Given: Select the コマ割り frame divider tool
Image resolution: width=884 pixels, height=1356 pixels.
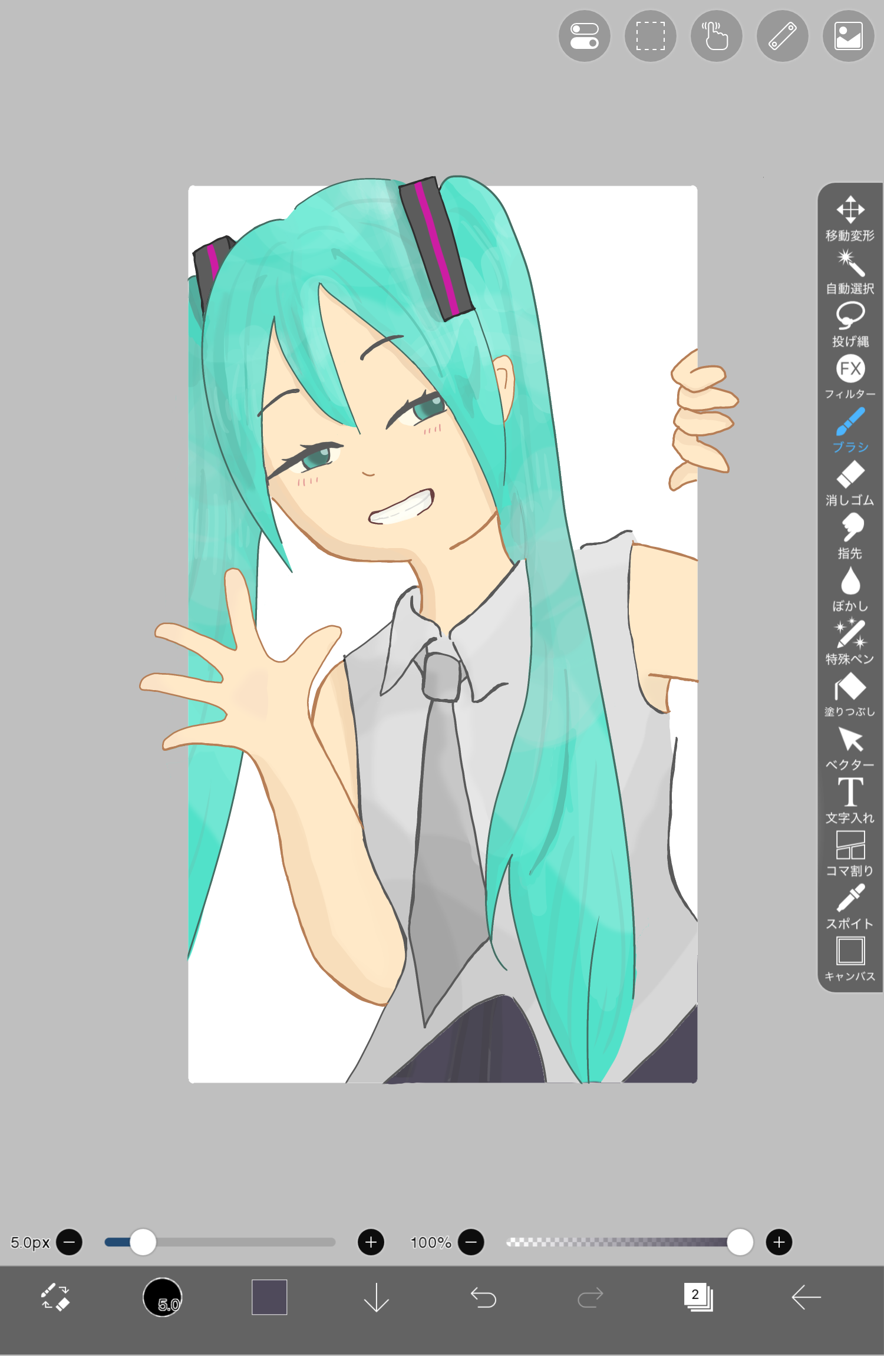Looking at the screenshot, I should [850, 853].
